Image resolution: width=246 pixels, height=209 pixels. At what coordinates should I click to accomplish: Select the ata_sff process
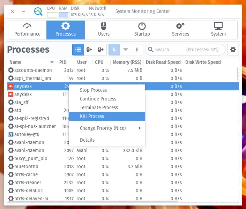point(21,102)
